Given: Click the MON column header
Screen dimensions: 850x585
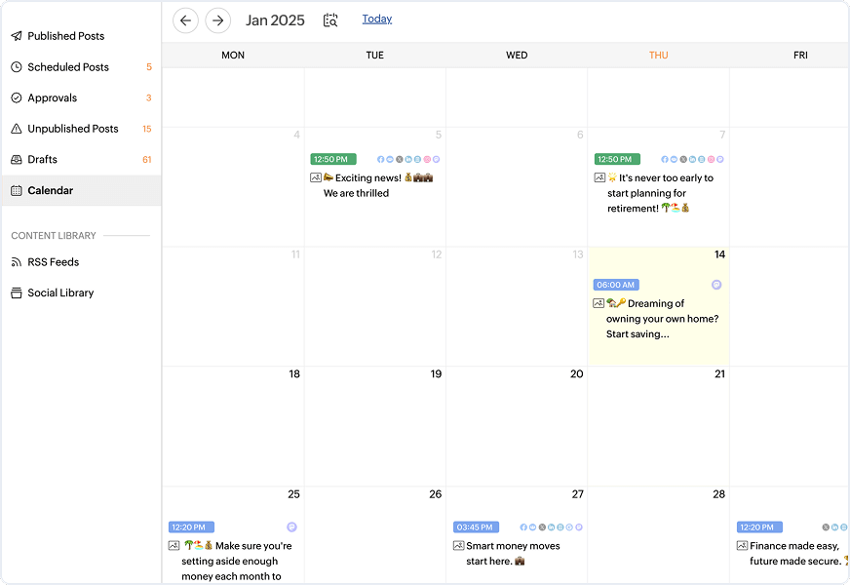Looking at the screenshot, I should click(x=233, y=56).
